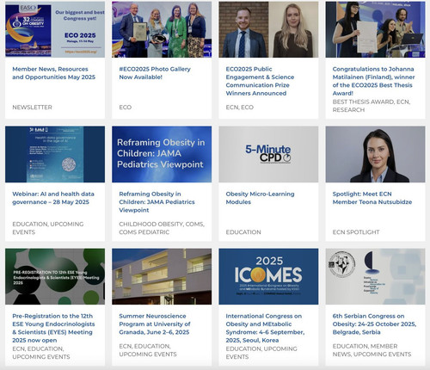Select the ECO tag under Photo Gallery
This screenshot has height=370, width=430.
click(x=126, y=108)
